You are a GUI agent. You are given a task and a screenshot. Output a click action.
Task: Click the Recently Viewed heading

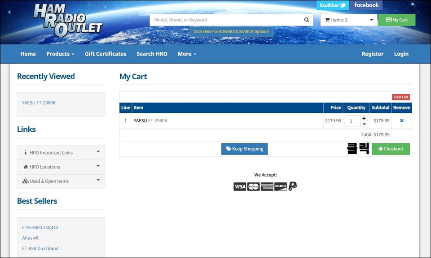(46, 76)
